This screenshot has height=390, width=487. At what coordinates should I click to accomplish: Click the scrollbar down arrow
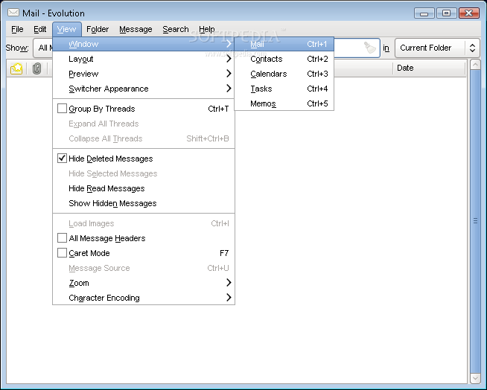[475, 378]
